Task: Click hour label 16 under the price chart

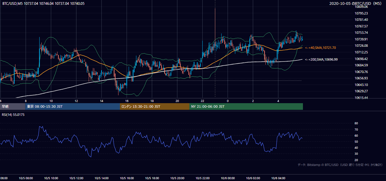Action: point(127,101)
